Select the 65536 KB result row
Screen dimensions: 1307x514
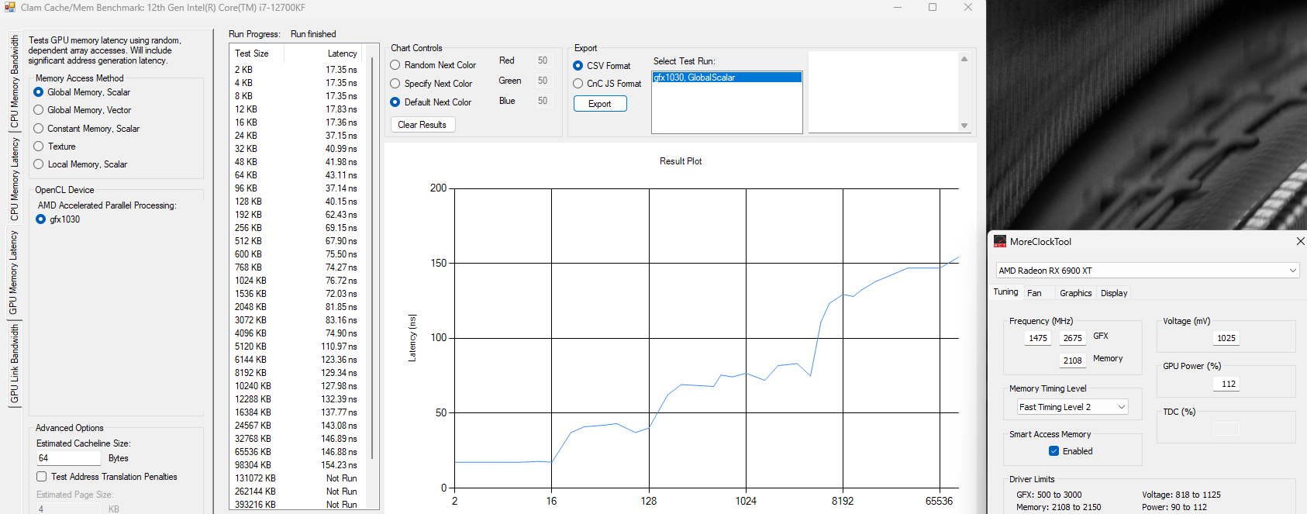[x=296, y=452]
